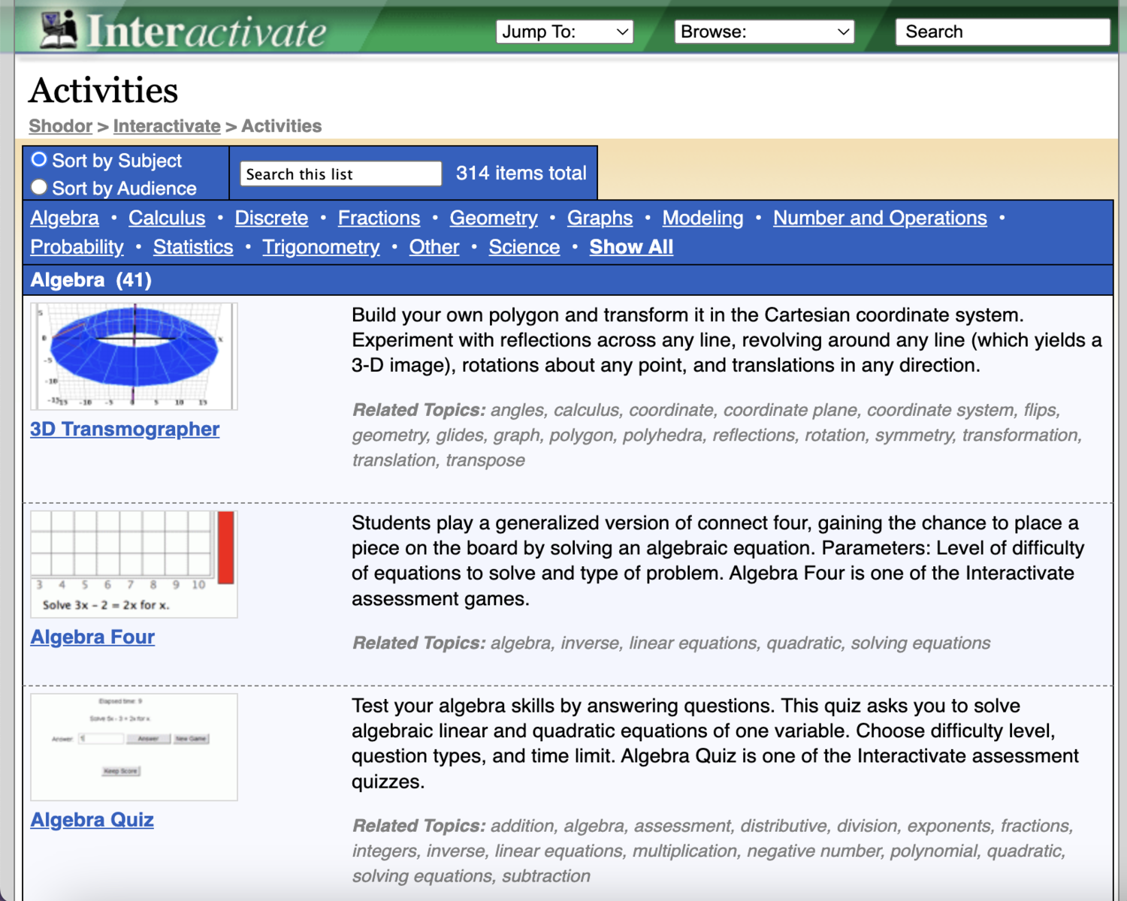This screenshot has height=901, width=1127.
Task: Open the Trigonometry subject category
Action: coord(321,247)
